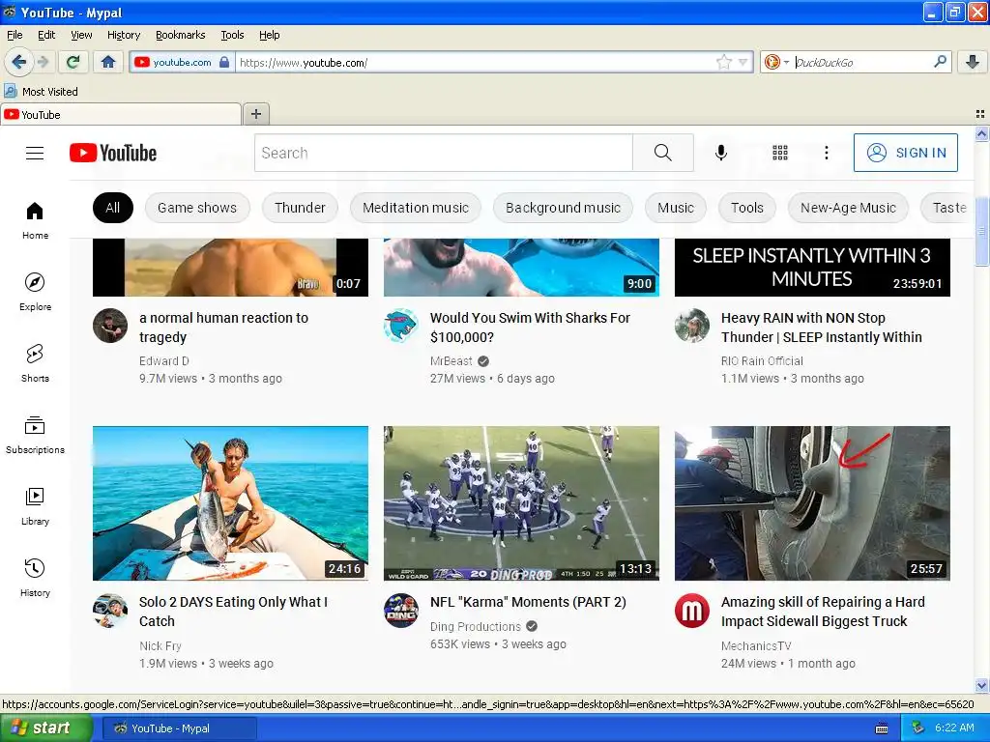Reload the current page

(x=73, y=62)
